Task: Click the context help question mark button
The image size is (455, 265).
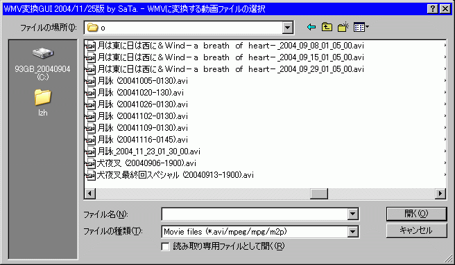Action: (432, 9)
